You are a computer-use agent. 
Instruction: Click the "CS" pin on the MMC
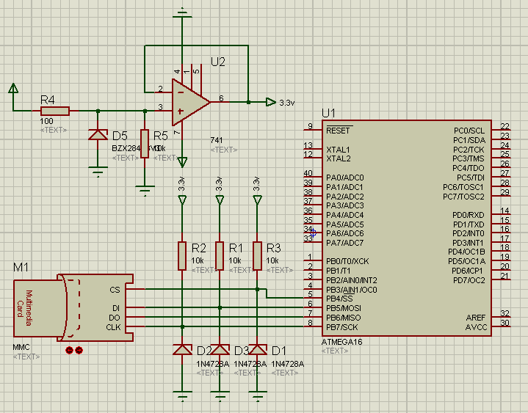(115, 290)
